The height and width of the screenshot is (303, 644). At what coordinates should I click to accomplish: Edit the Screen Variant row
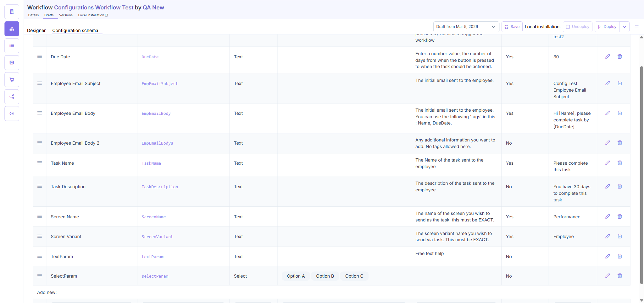[x=608, y=236]
